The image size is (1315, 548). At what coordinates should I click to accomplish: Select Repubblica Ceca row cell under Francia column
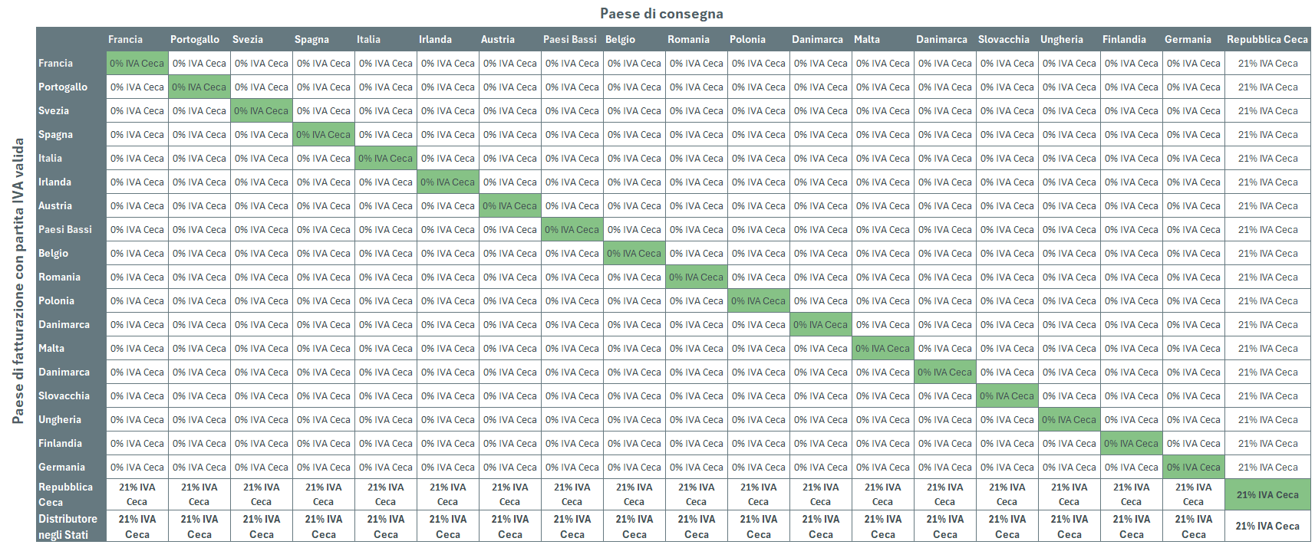[137, 495]
